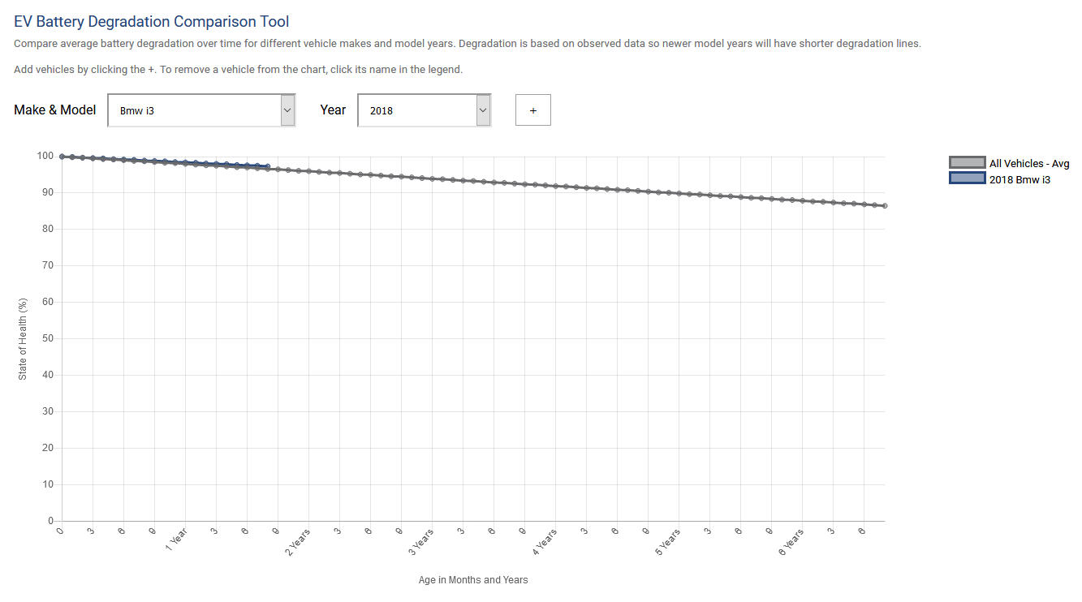This screenshot has height=602, width=1082.
Task: Click the '6 Years' x-axis label
Action: [791, 542]
